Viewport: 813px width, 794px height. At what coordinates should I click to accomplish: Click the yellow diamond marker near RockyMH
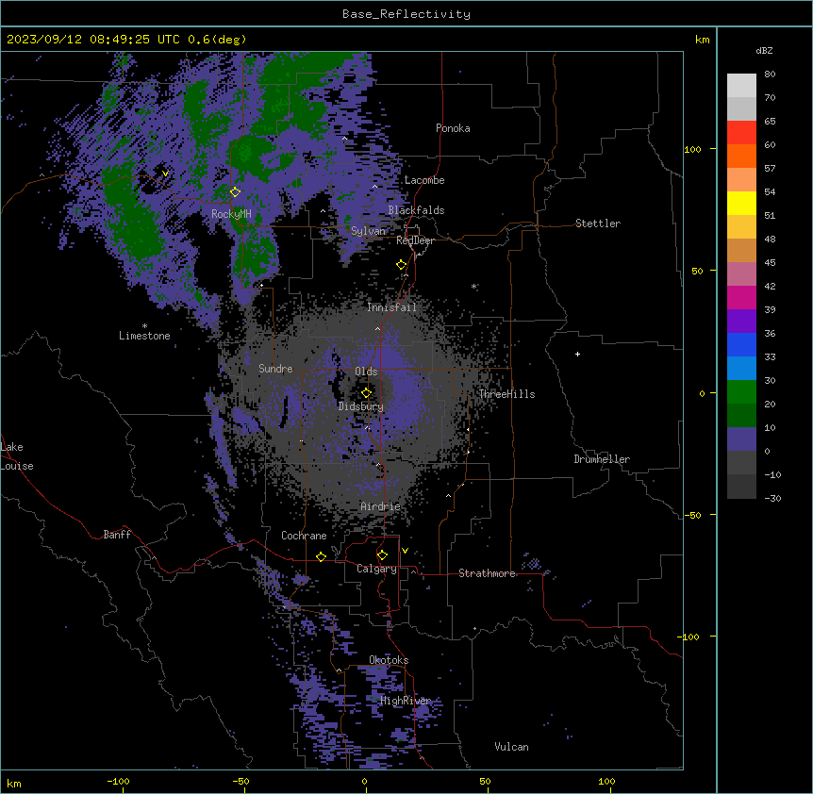tap(235, 191)
